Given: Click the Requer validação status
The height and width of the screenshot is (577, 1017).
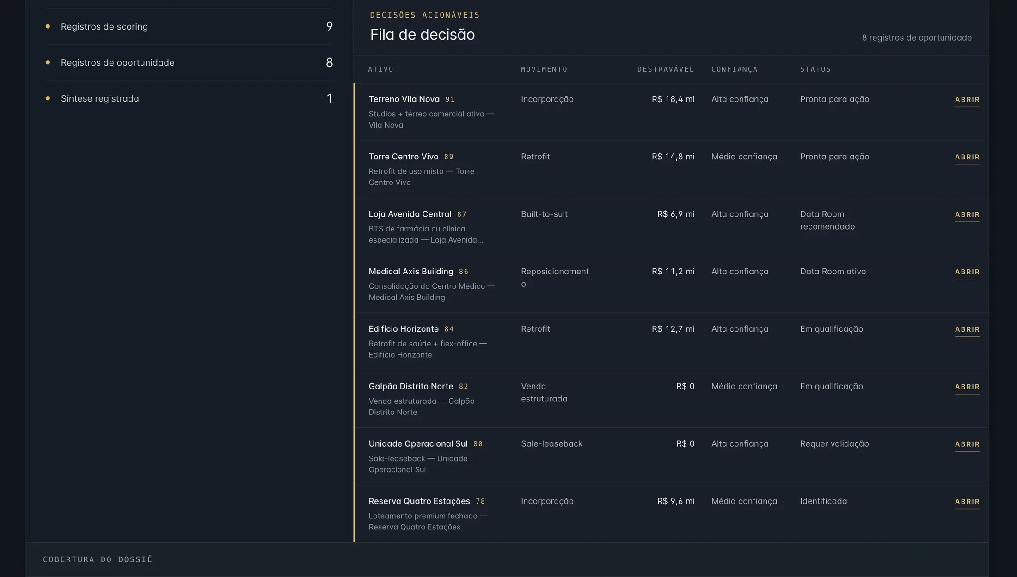Looking at the screenshot, I should (x=834, y=444).
